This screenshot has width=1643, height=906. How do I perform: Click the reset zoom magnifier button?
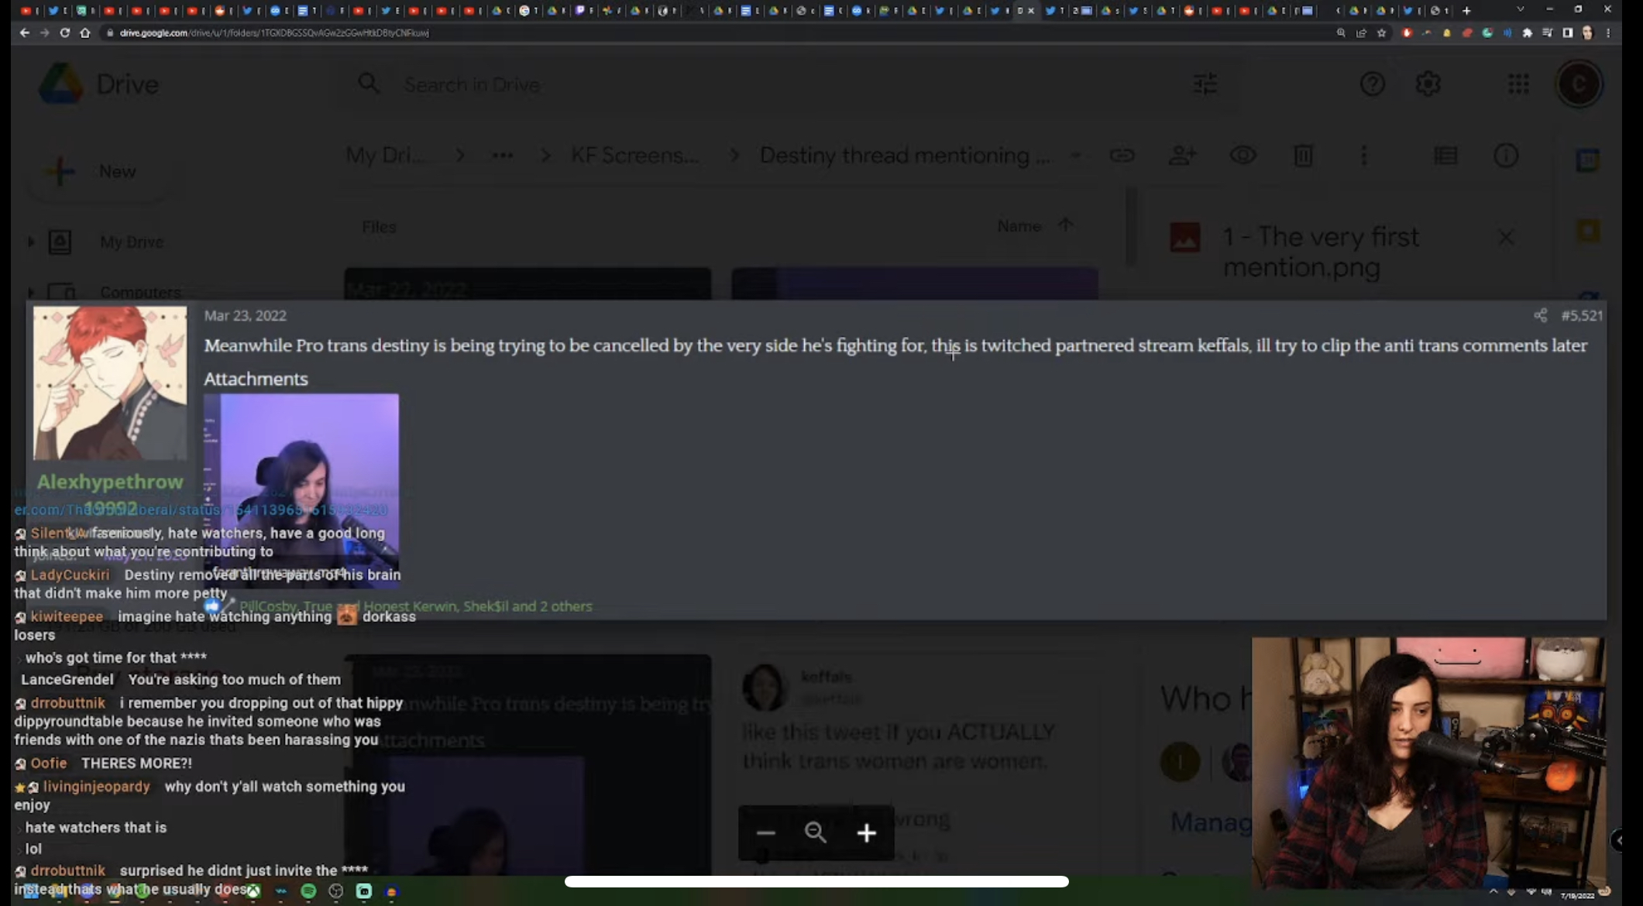point(815,832)
